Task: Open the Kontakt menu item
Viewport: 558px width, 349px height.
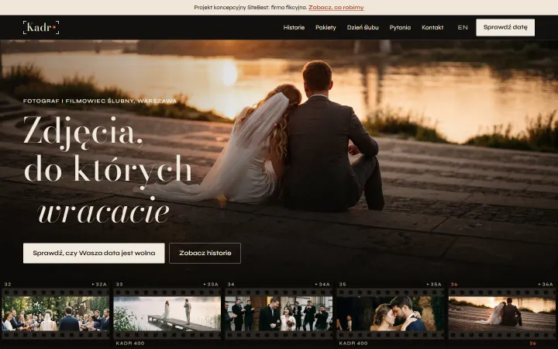Action: (x=432, y=27)
